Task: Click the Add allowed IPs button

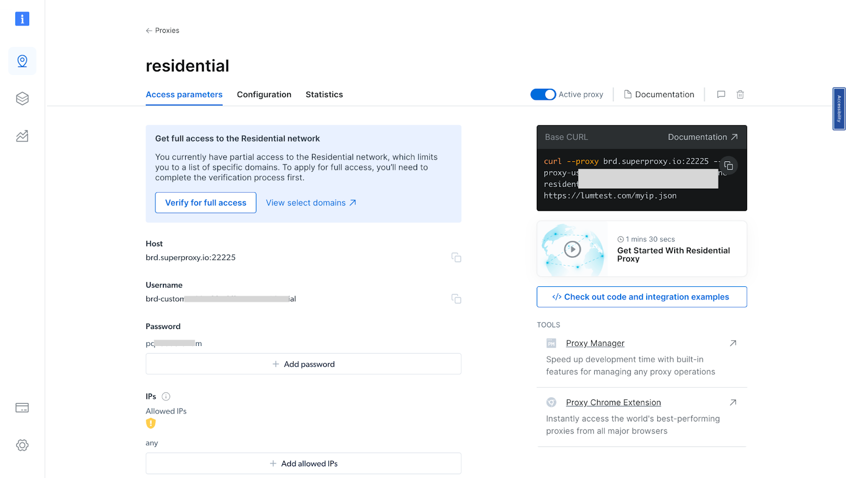Action: (x=304, y=463)
